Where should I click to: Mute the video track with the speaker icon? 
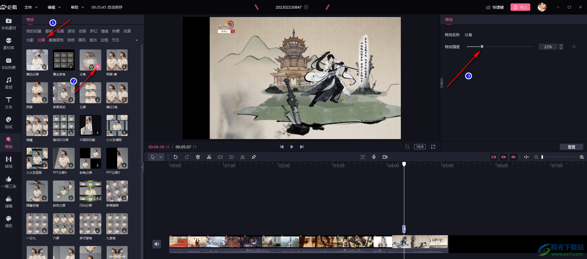[x=157, y=244]
